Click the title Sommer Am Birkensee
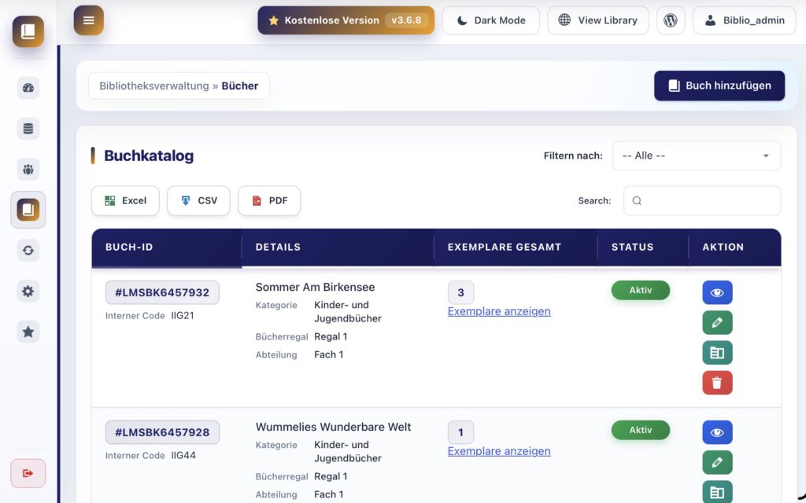Viewport: 806px width, 503px height. pos(315,288)
